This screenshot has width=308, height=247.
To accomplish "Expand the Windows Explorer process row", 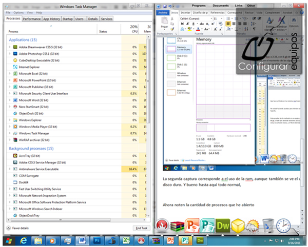I will pos(10,120).
